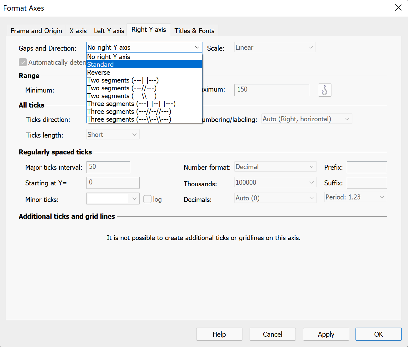Click the hook icon next to Maximum
Image resolution: width=408 pixels, height=347 pixels.
[x=324, y=90]
